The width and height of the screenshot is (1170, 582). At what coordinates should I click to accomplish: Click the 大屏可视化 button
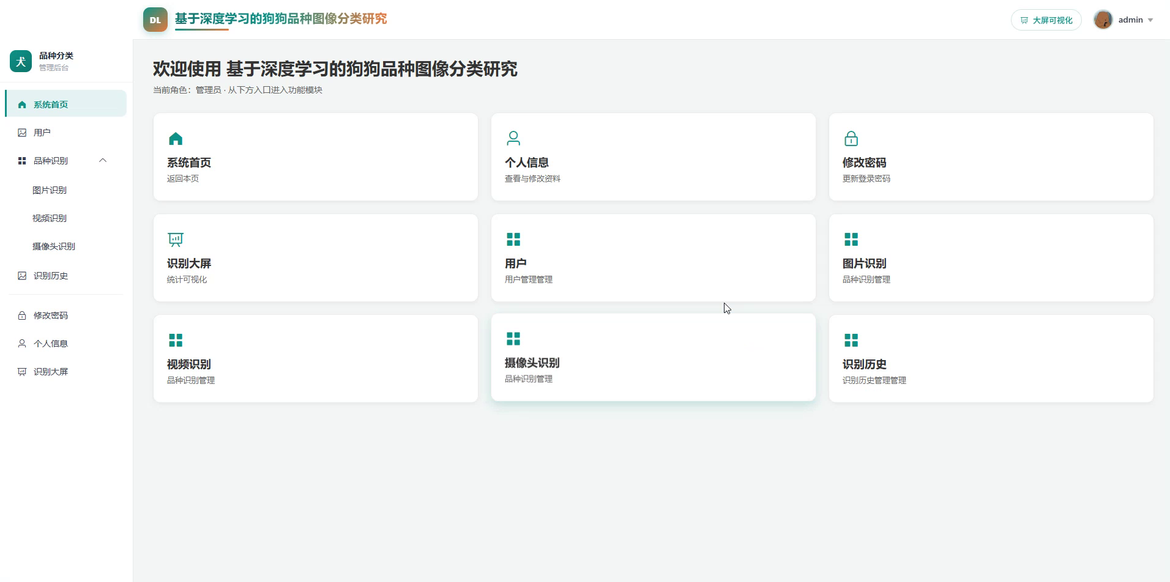point(1046,20)
